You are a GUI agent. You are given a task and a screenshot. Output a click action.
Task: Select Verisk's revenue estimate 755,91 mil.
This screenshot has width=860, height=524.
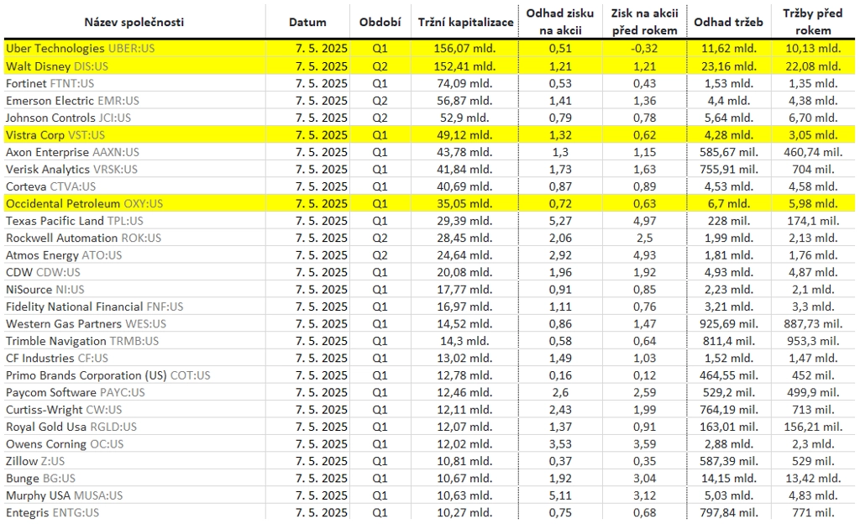[729, 170]
